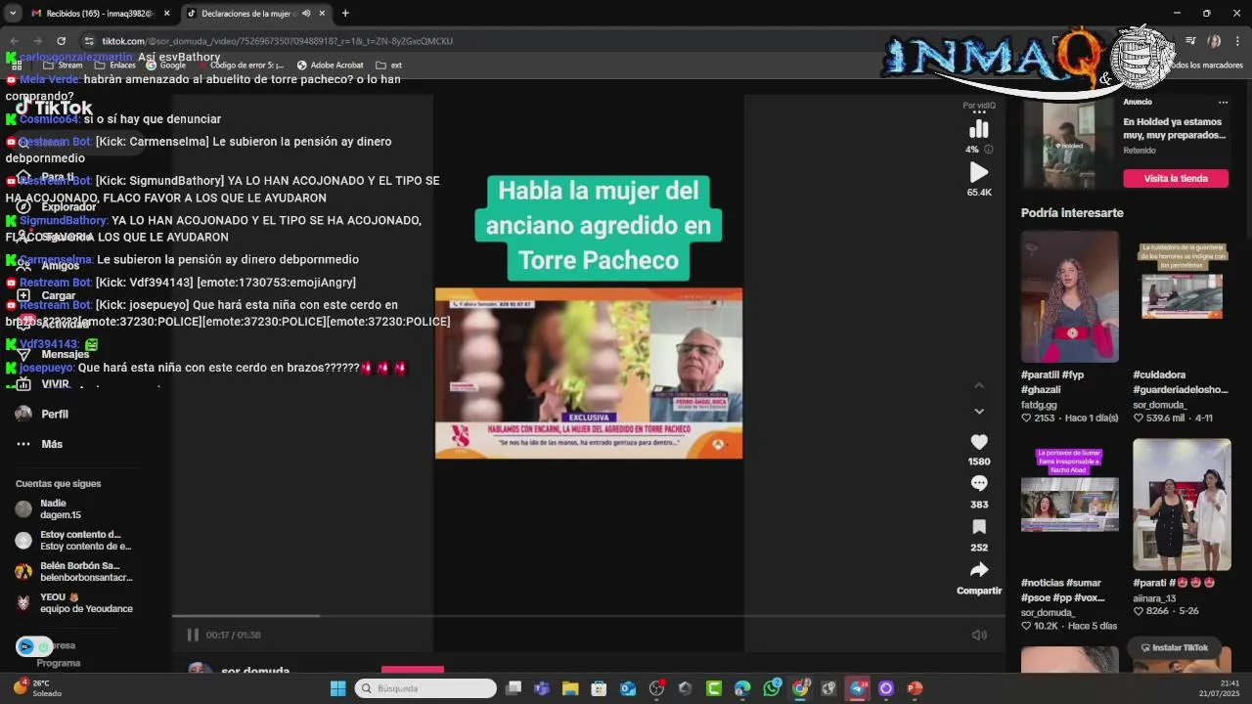1252x704 pixels.
Task: Open File Explorer from the taskbar
Action: [570, 688]
